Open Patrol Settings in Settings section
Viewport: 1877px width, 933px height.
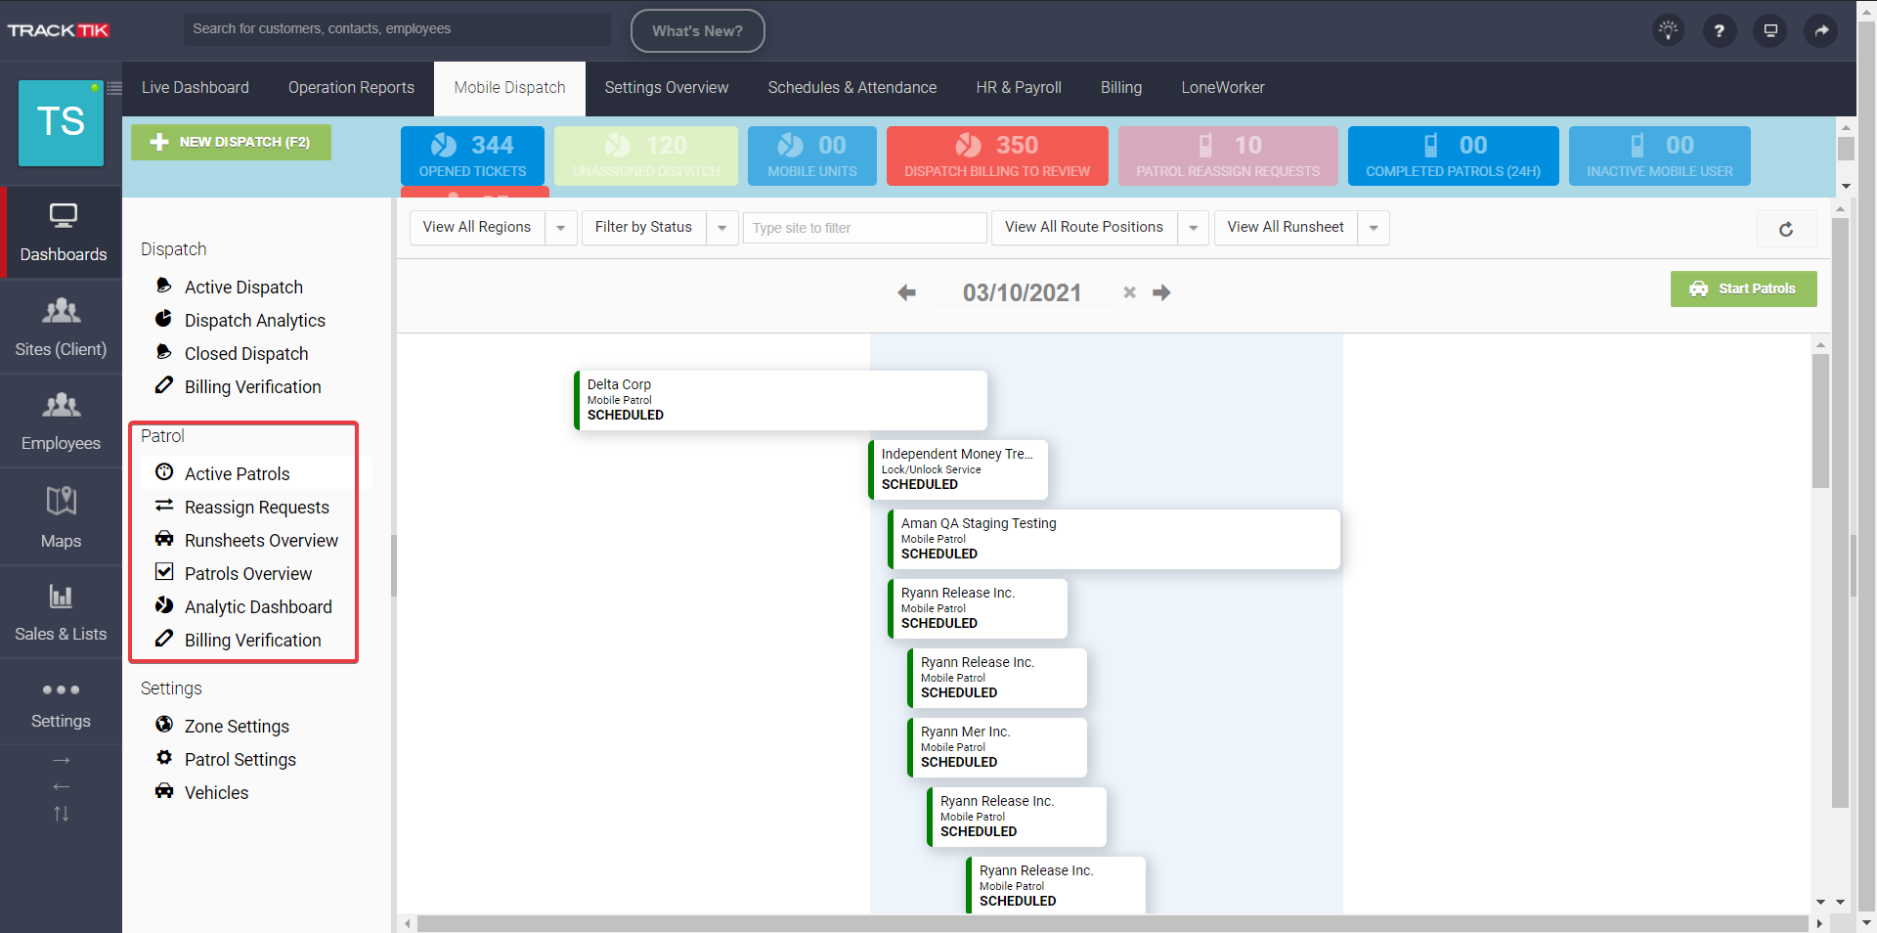240,760
